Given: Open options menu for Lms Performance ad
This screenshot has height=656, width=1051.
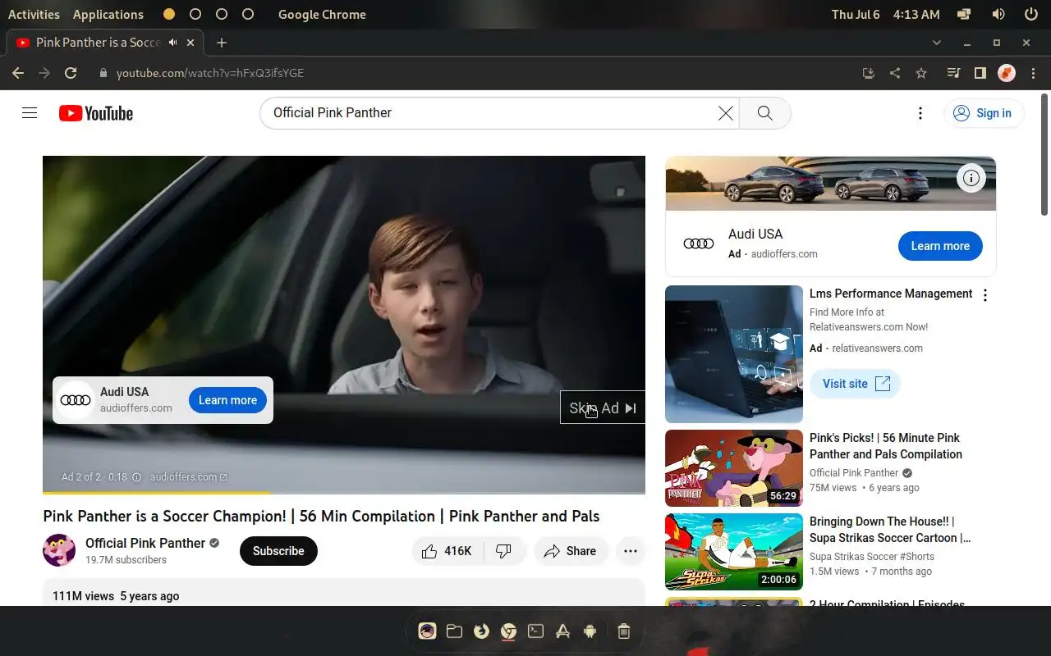Looking at the screenshot, I should coord(985,295).
